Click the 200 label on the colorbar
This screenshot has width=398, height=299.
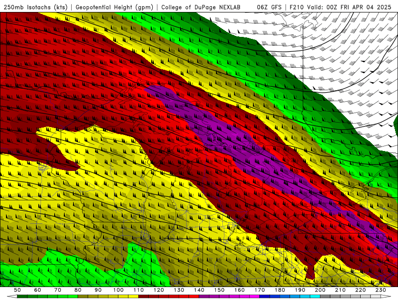click(x=320, y=290)
